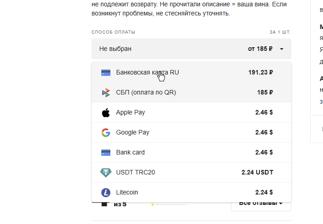Click the Bank card blue icon
This screenshot has height=224, width=323.
pyautogui.click(x=106, y=153)
